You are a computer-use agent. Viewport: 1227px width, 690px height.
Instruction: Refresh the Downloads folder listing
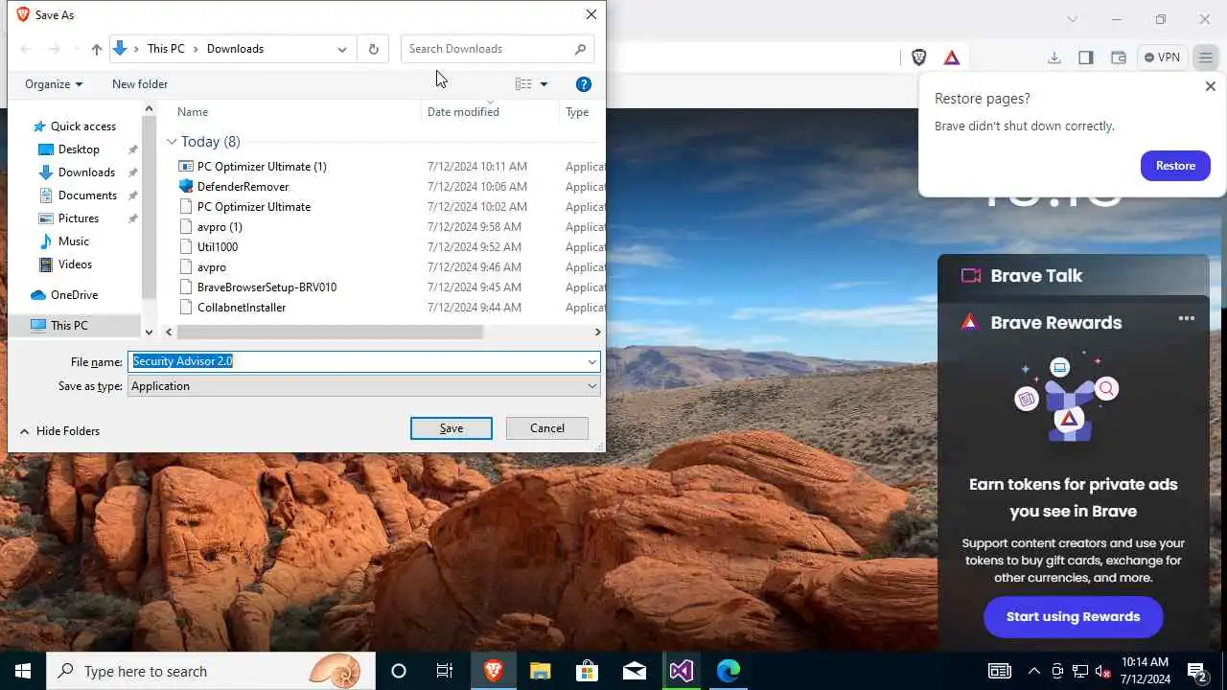(374, 49)
